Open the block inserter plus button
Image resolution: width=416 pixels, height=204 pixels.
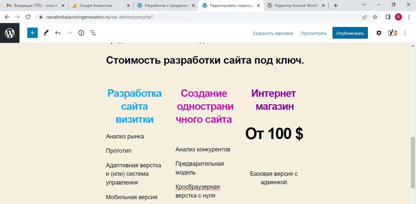click(32, 33)
